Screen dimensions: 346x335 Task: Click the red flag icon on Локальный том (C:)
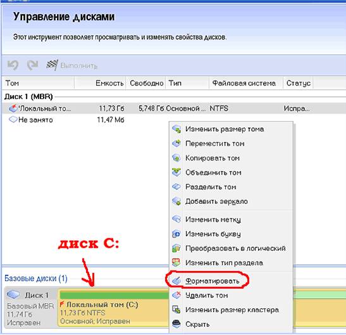[62, 304]
